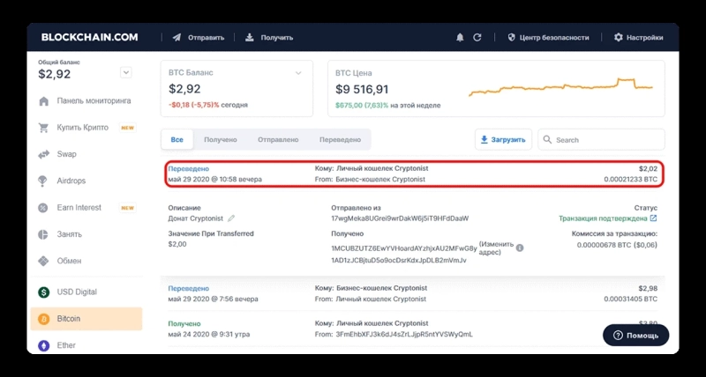The image size is (706, 377).
Task: Click external link icon beside Транзакция подтверждена
Action: pyautogui.click(x=653, y=218)
